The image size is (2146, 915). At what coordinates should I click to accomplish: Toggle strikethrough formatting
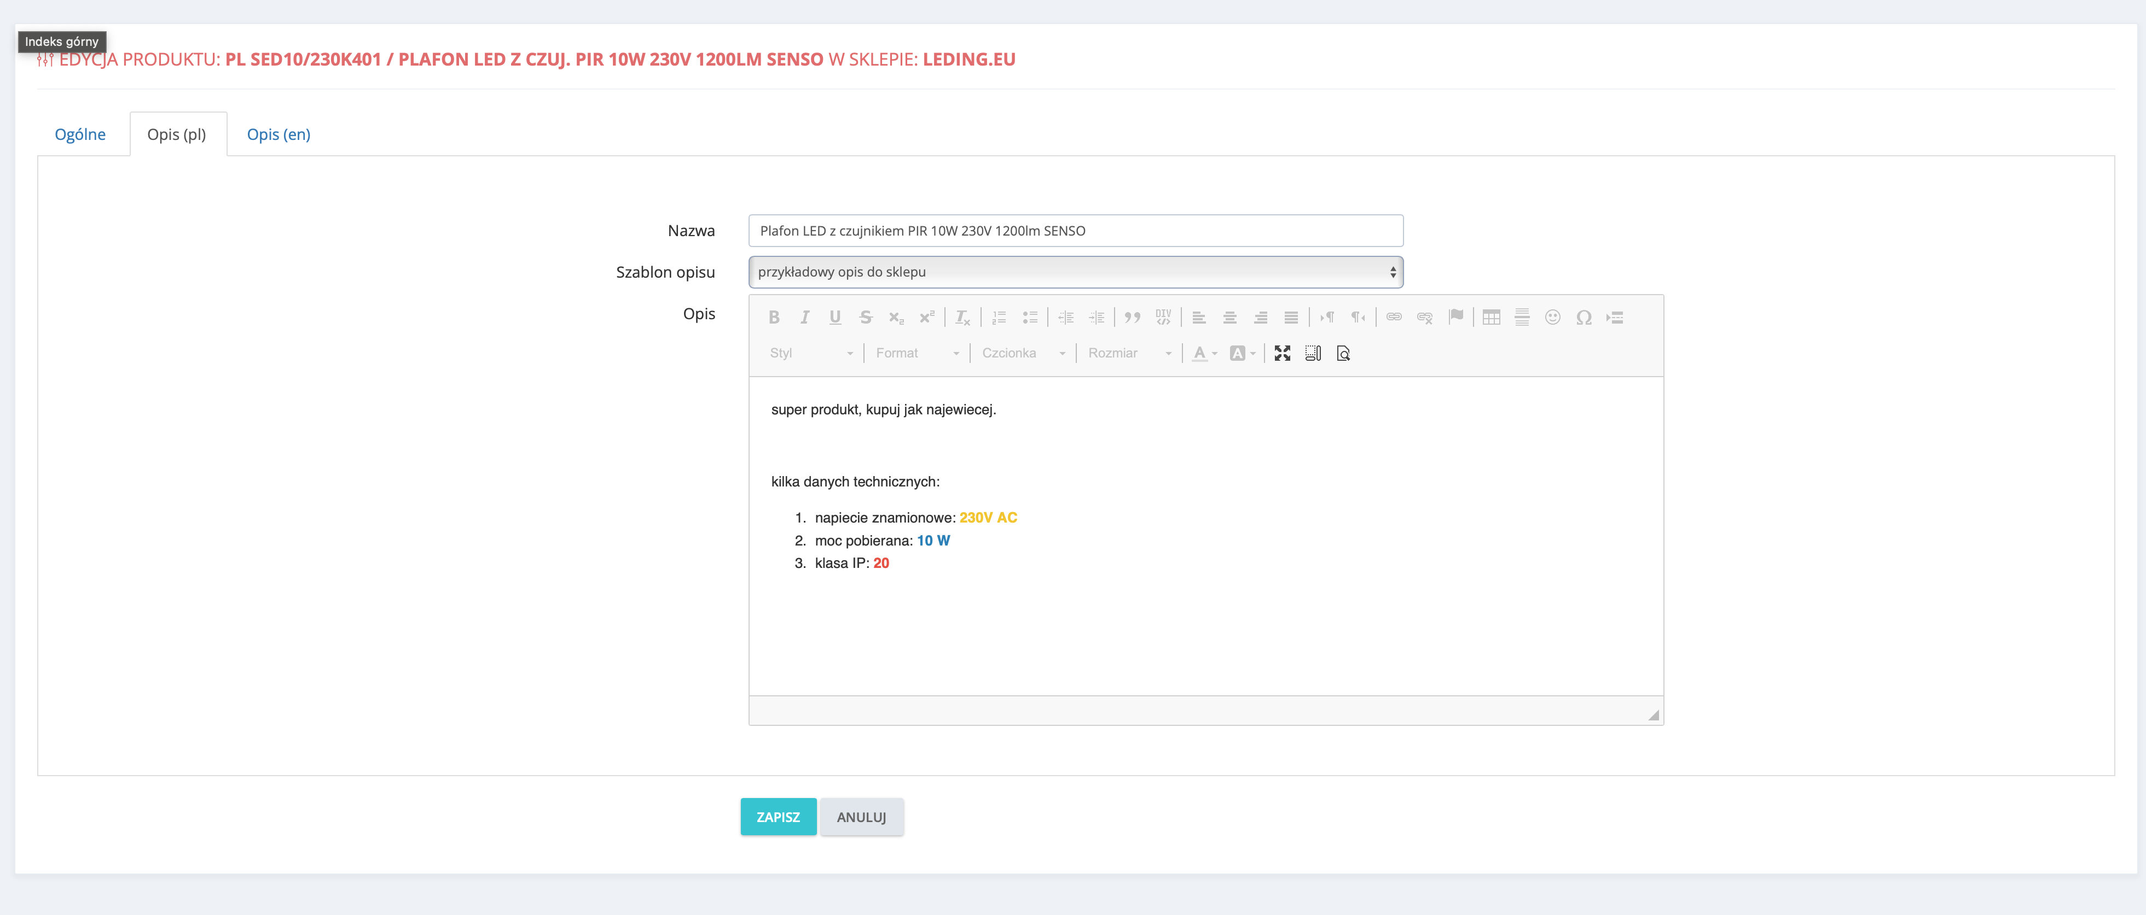tap(866, 317)
